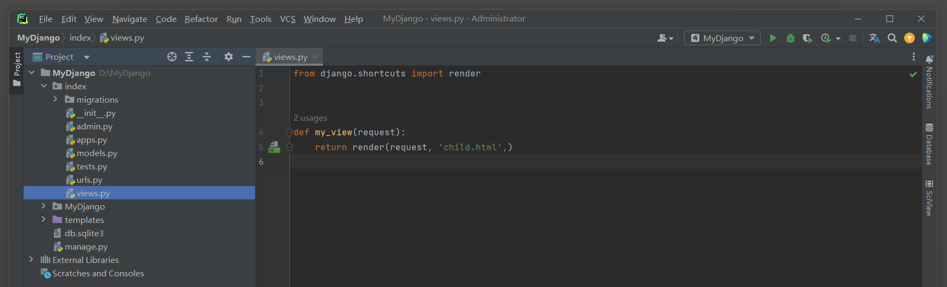
Task: Open the File menu
Action: click(46, 19)
